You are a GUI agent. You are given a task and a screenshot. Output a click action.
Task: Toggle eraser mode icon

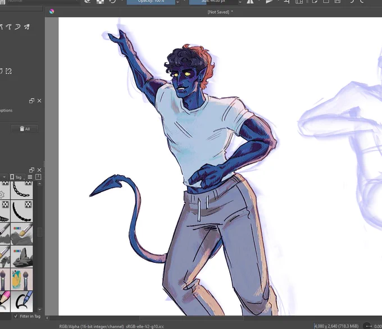[88, 2]
